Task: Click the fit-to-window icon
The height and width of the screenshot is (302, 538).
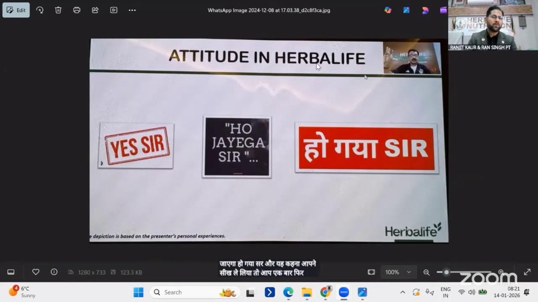Action: [371, 272]
